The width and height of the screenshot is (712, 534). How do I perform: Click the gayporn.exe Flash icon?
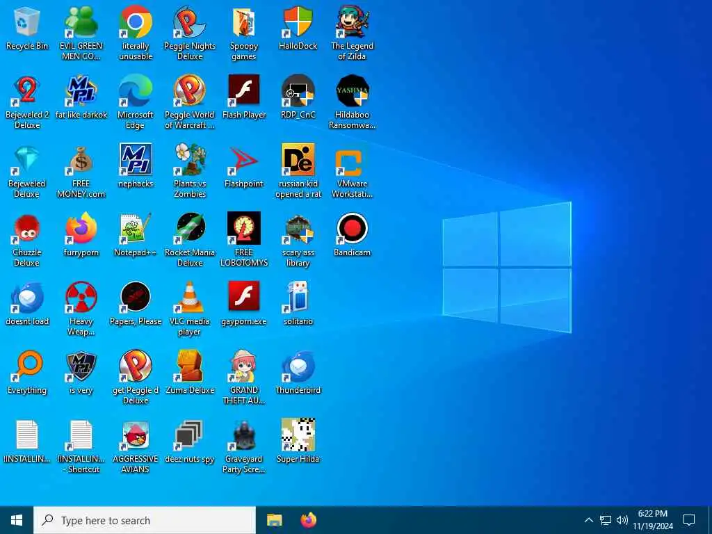[x=244, y=298]
